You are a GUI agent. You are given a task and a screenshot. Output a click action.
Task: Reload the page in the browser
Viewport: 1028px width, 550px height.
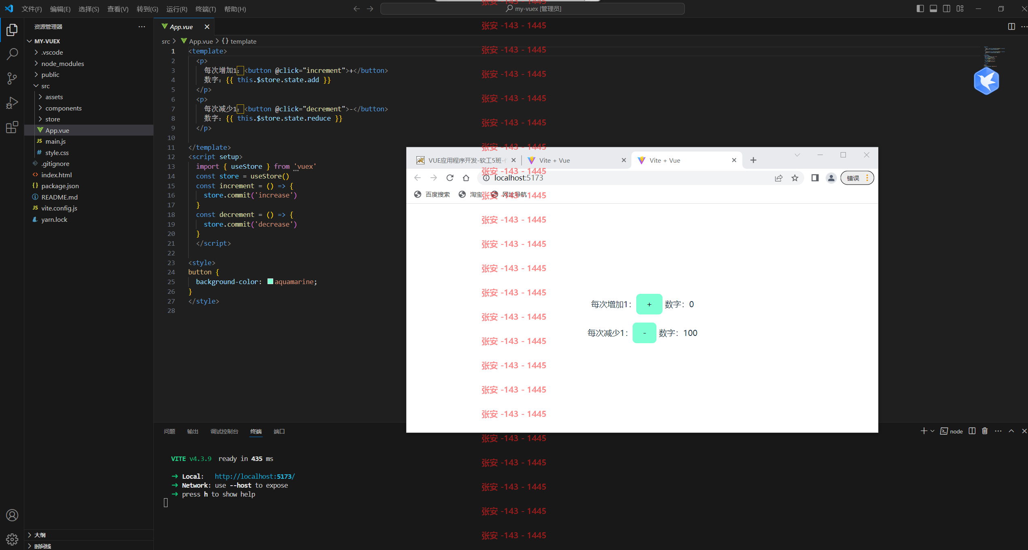pyautogui.click(x=450, y=178)
